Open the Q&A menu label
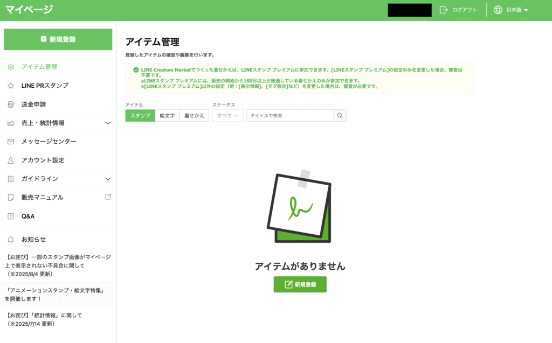 (28, 216)
